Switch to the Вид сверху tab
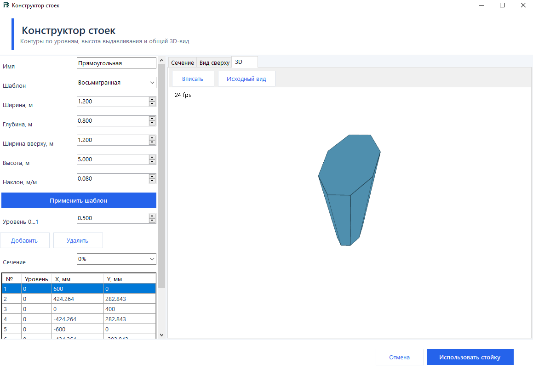 tap(214, 62)
